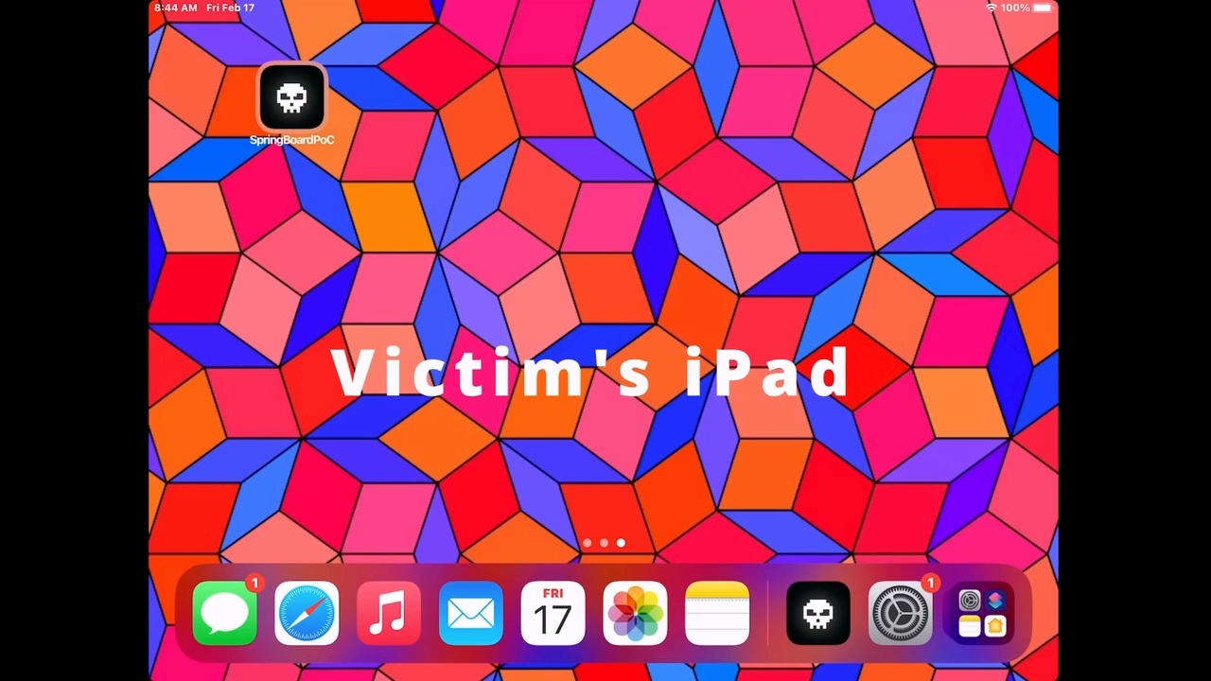Open the Calendar app showing FRI 17
The width and height of the screenshot is (1211, 681).
(x=553, y=615)
